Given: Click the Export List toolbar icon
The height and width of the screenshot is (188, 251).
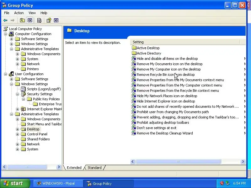Looking at the screenshot, I should click(x=39, y=20).
